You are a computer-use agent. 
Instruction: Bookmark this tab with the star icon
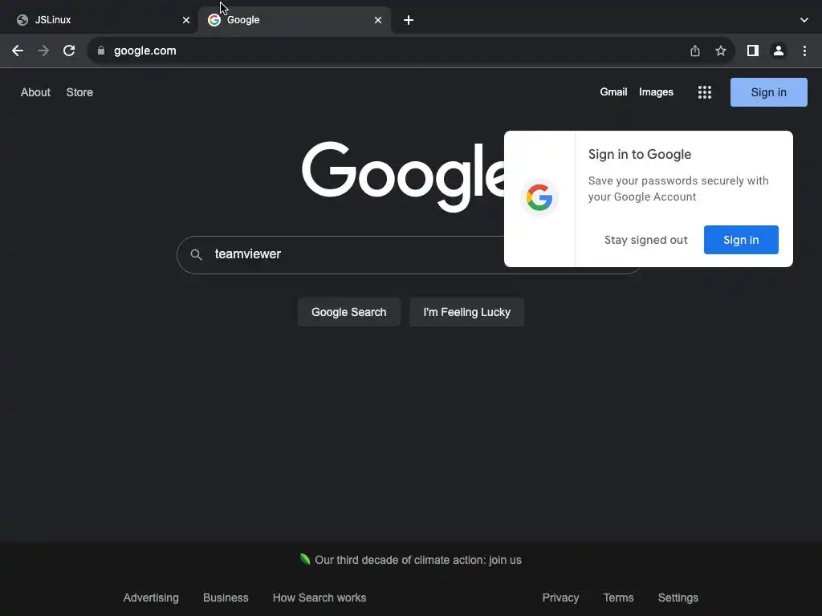point(721,51)
